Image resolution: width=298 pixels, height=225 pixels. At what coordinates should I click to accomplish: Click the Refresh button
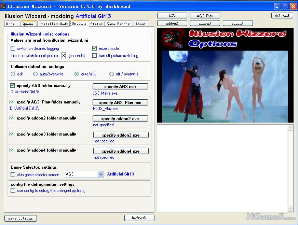pyautogui.click(x=139, y=218)
